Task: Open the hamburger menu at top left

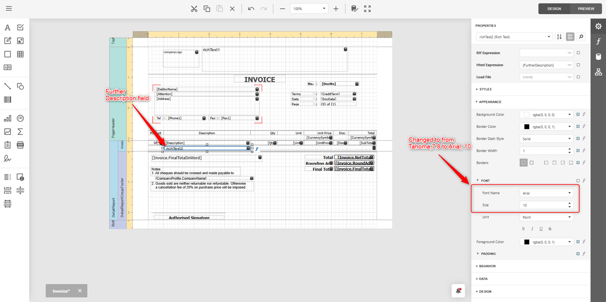Action: [x=8, y=8]
